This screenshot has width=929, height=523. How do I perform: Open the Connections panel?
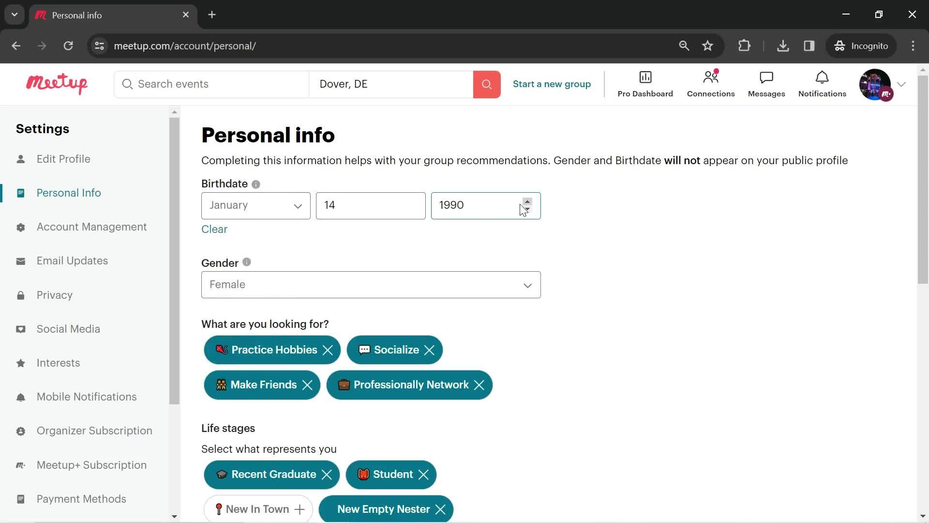[711, 84]
